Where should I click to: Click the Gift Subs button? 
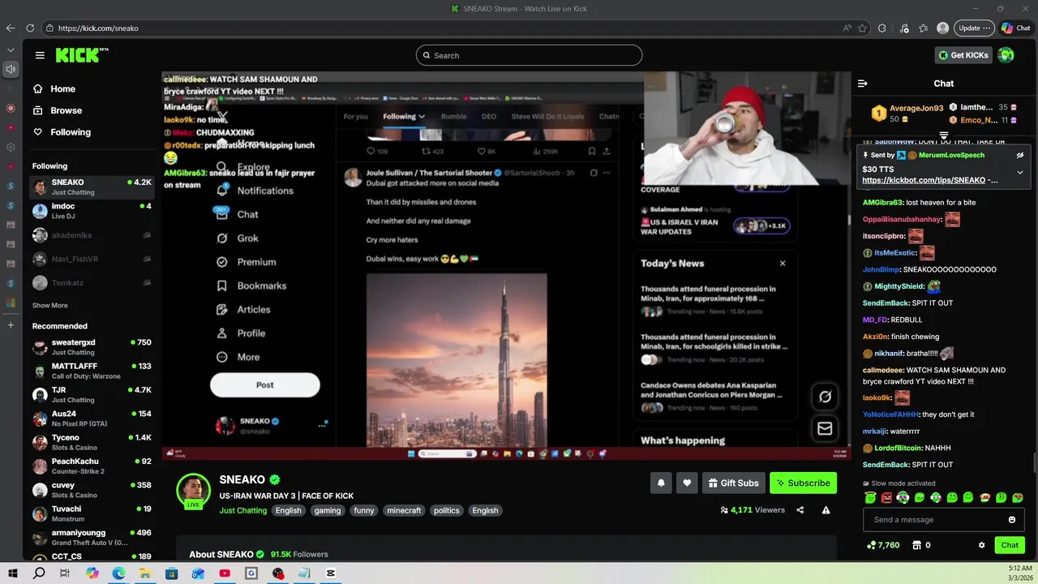pos(733,483)
